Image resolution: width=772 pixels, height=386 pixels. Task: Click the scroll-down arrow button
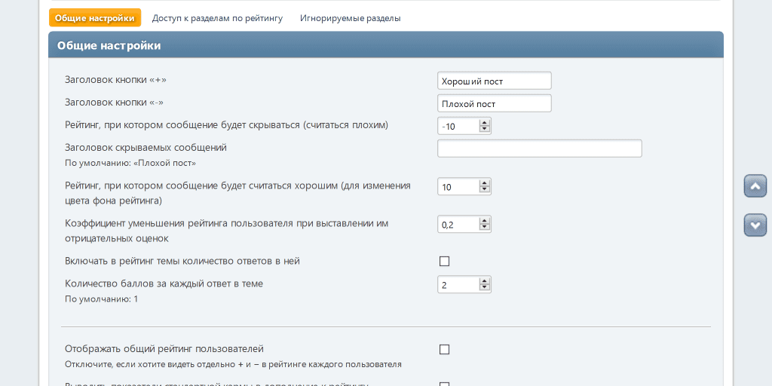tap(755, 225)
